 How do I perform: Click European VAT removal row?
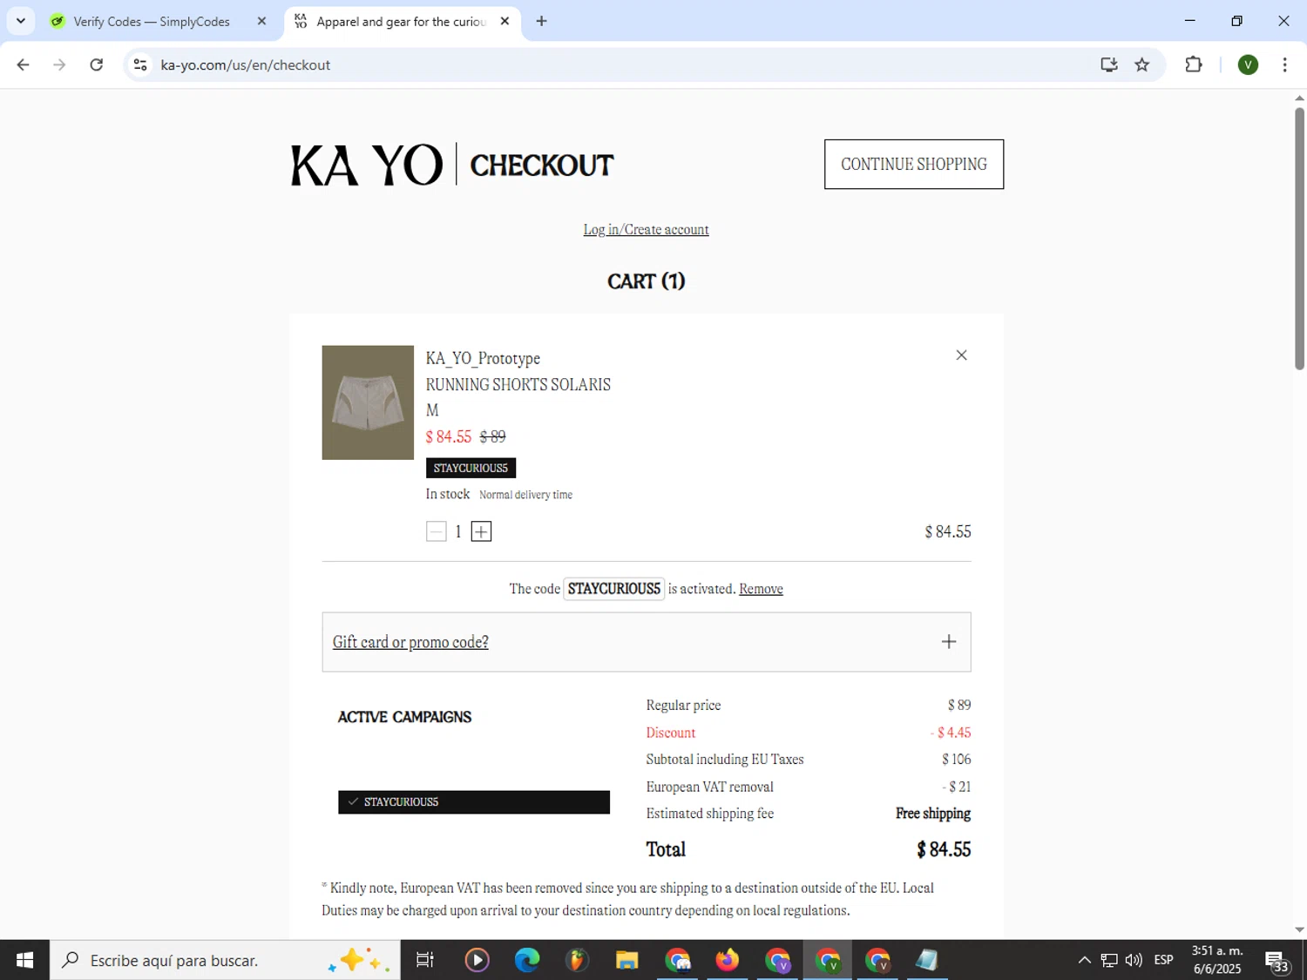click(809, 787)
